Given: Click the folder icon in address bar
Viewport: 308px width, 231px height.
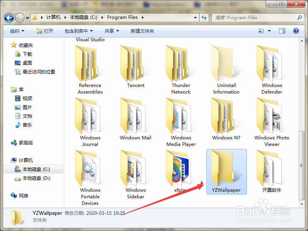Looking at the screenshot, I should pyautogui.click(x=35, y=17).
